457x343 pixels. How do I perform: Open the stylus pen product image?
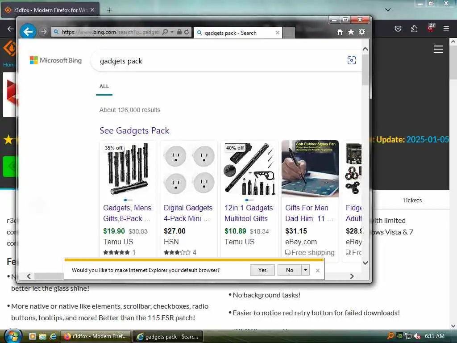(310, 168)
